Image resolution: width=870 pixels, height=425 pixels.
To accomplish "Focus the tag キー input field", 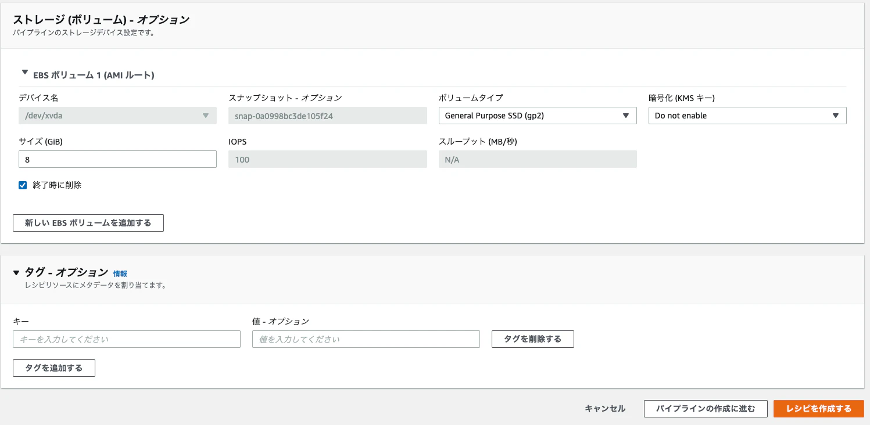I will coord(127,339).
